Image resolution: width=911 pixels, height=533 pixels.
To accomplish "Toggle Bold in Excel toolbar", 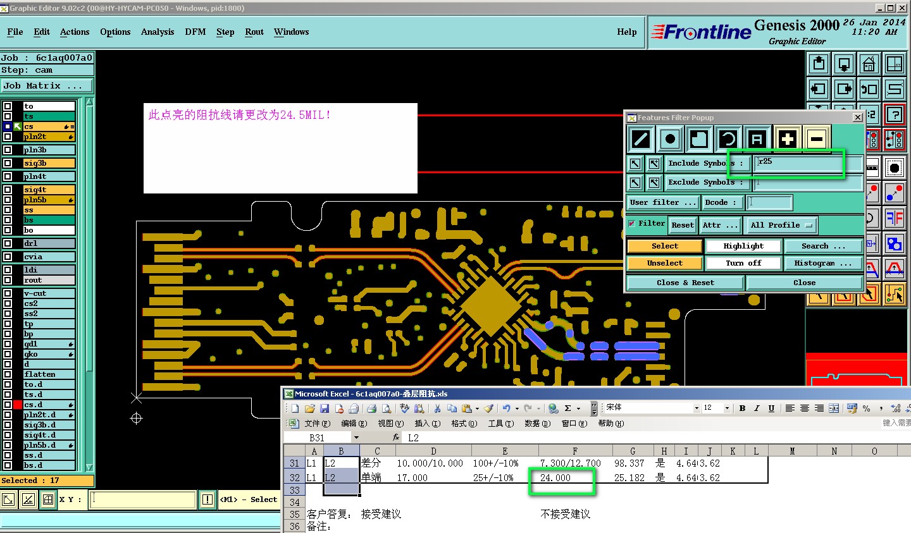I will 742,408.
